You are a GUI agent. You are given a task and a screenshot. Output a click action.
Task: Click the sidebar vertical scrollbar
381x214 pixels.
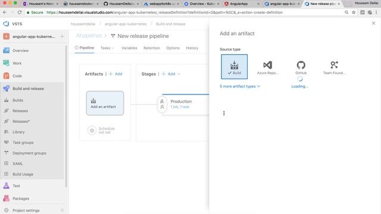tap(66, 117)
